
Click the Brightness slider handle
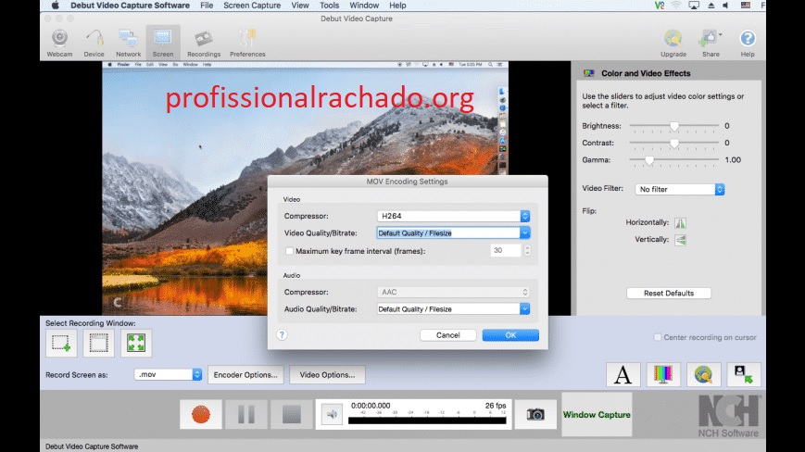point(674,126)
